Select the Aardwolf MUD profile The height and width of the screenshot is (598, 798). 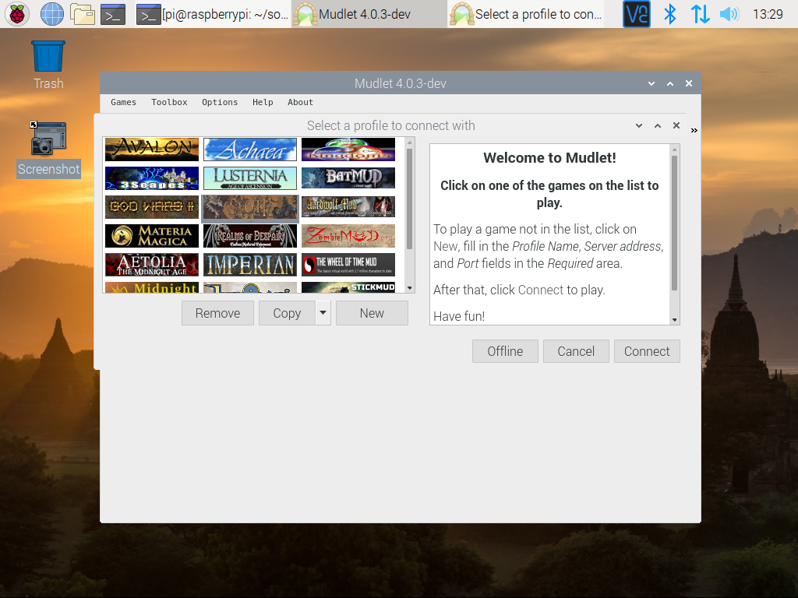(x=348, y=207)
